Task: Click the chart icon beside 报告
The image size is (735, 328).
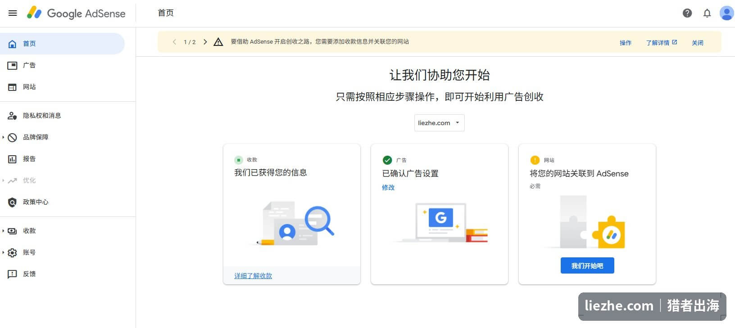Action: click(x=13, y=159)
